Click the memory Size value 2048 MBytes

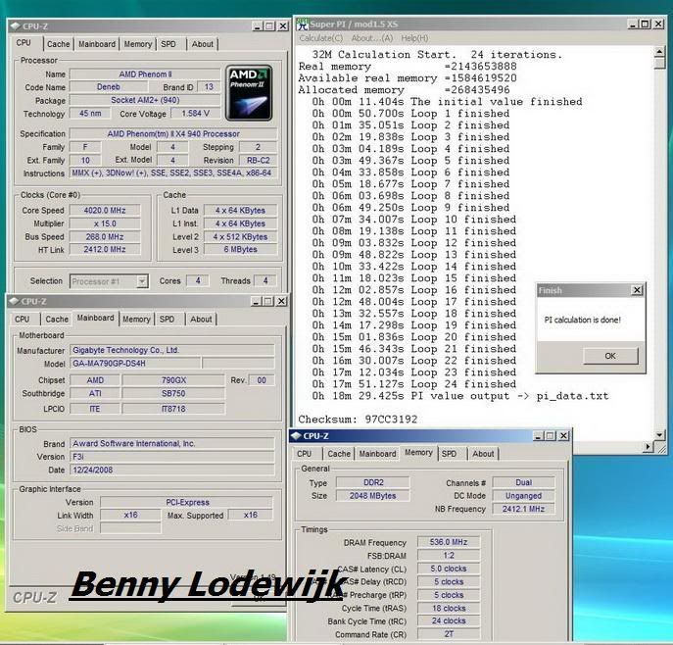373,496
